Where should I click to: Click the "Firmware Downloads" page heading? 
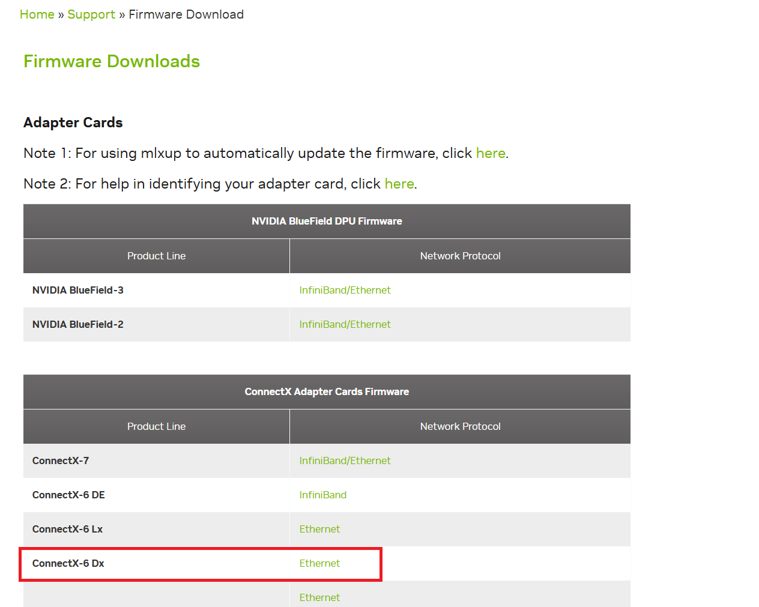coord(112,61)
